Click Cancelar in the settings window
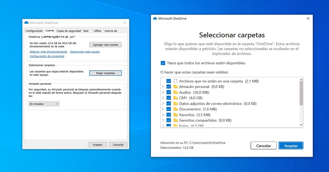329x172 pixels. click(x=118, y=145)
